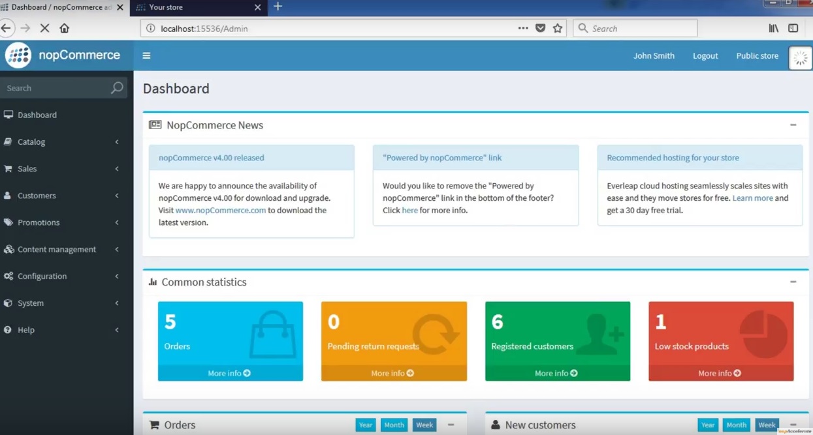Click the nopCommerce logo
This screenshot has height=435, width=813.
63,55
